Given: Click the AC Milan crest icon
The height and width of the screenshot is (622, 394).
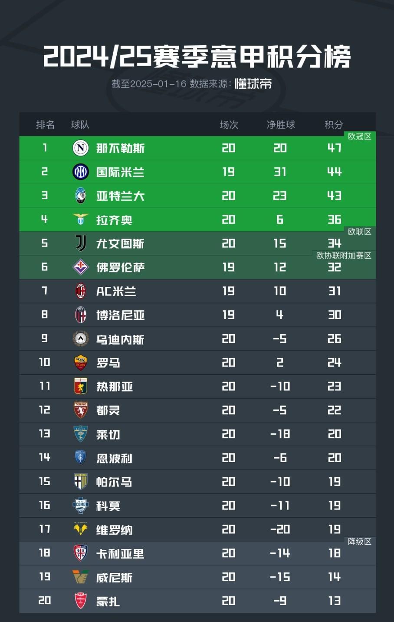Looking at the screenshot, I should (x=81, y=291).
